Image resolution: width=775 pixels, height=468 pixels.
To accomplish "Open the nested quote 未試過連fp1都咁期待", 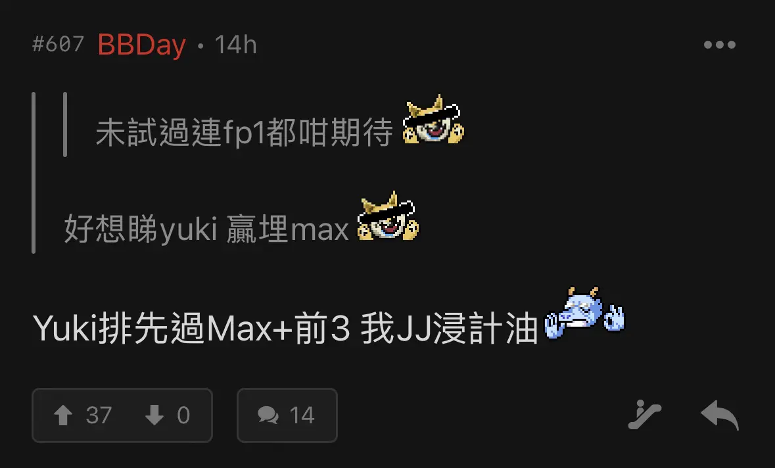I will pos(244,132).
